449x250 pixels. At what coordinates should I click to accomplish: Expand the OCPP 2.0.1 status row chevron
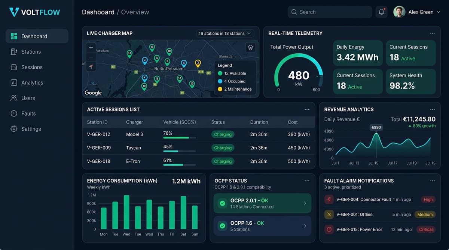pyautogui.click(x=305, y=203)
